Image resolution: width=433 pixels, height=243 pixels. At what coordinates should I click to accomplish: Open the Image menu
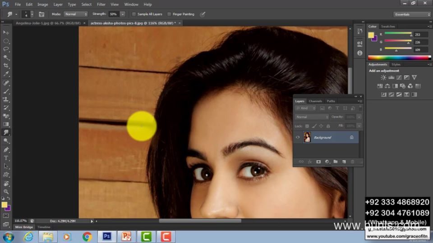[x=42, y=4]
